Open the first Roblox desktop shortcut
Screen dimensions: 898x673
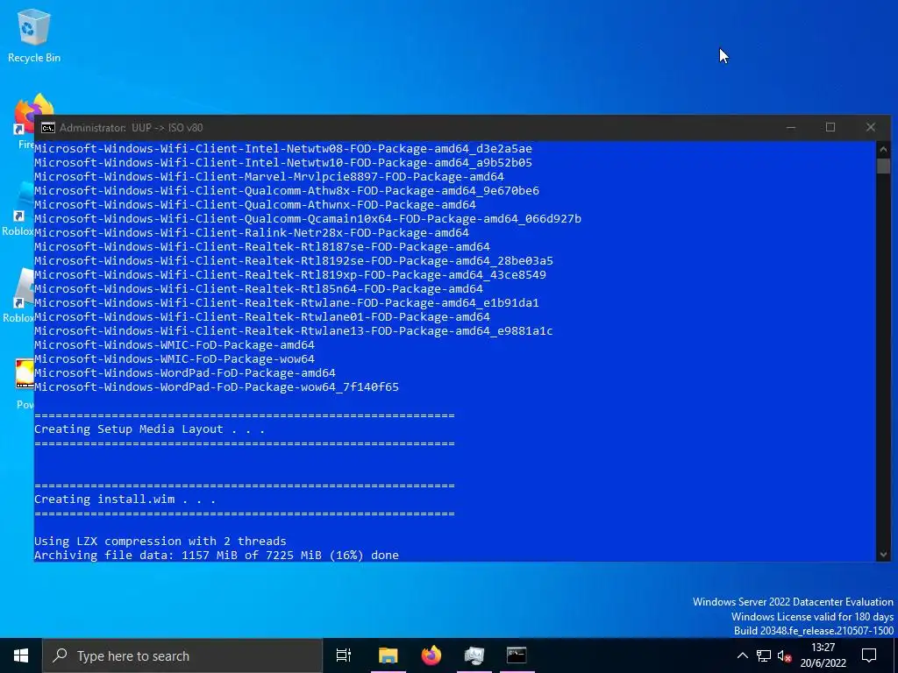19,209
